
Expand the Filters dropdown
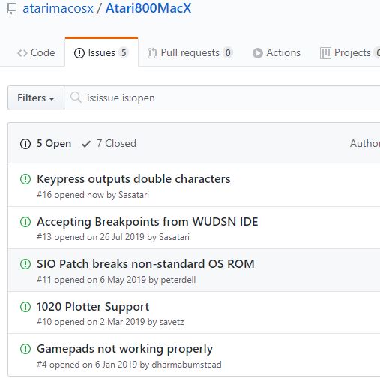click(36, 97)
